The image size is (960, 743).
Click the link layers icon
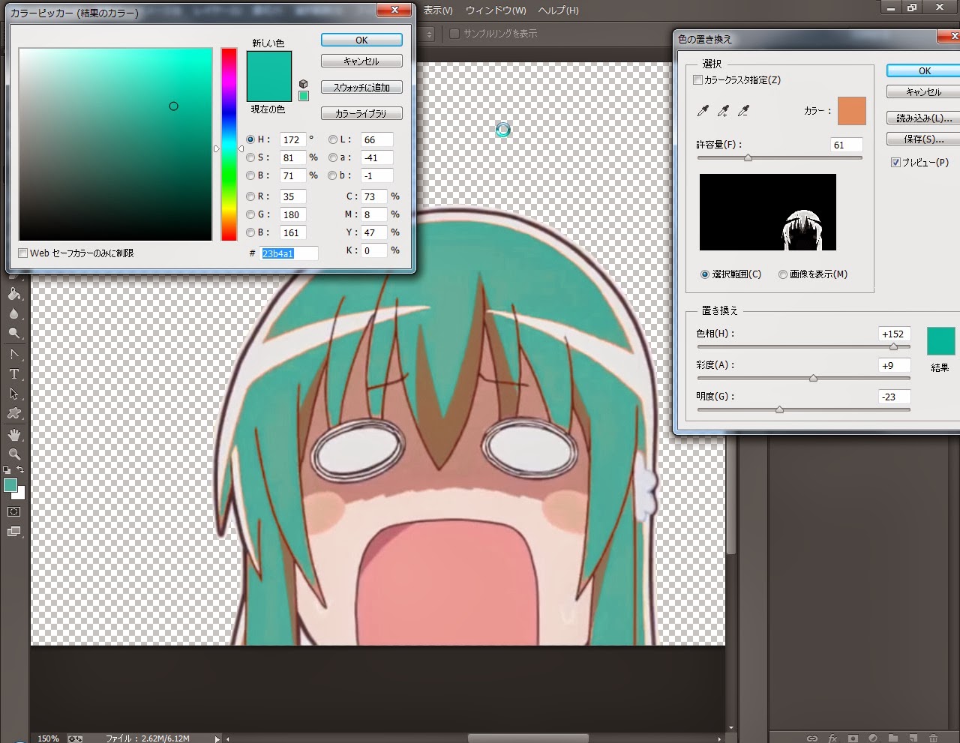(x=811, y=738)
